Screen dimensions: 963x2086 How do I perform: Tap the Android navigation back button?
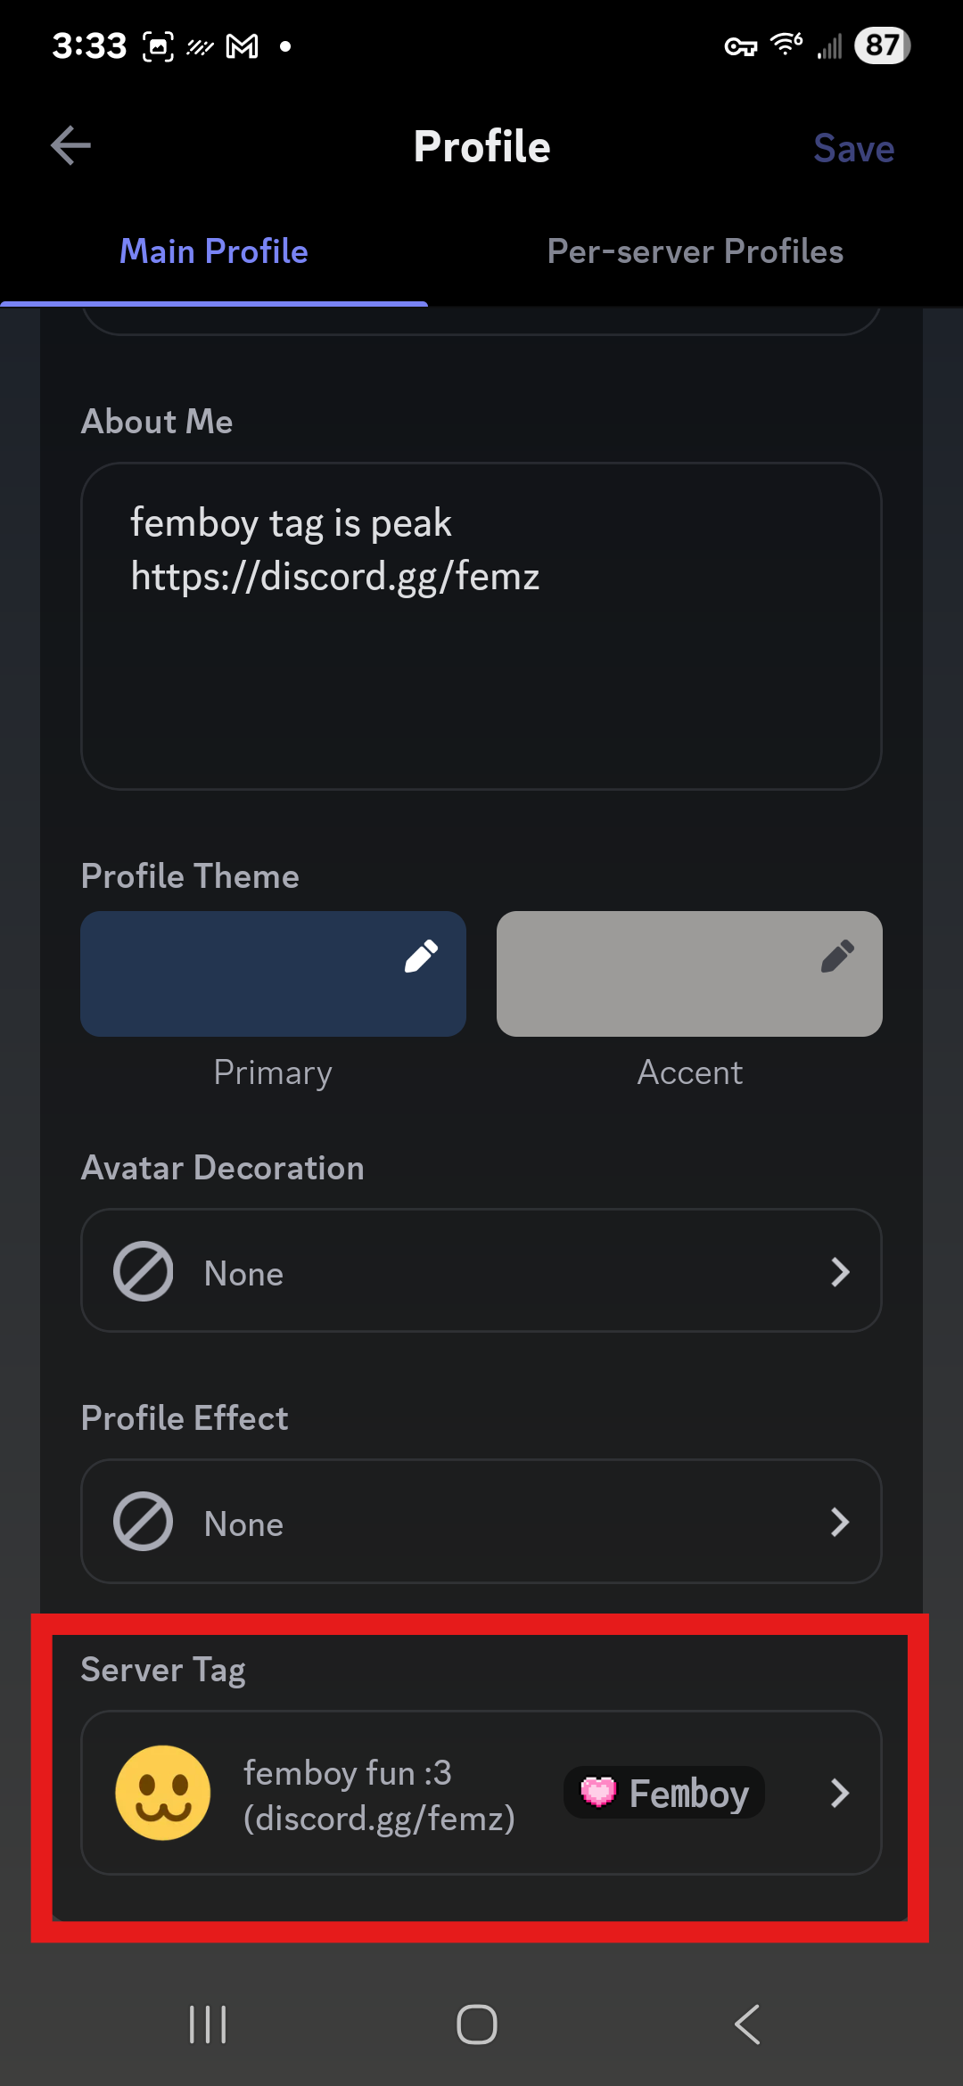[x=747, y=2024]
